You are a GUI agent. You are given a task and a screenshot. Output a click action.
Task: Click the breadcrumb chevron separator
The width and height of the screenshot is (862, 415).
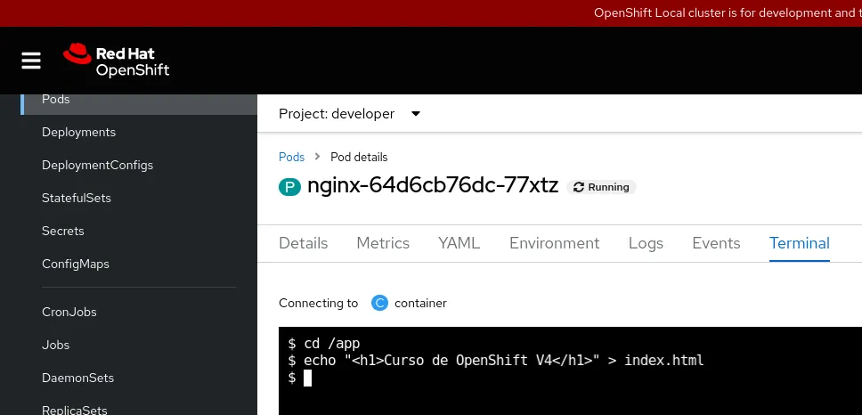(x=317, y=157)
